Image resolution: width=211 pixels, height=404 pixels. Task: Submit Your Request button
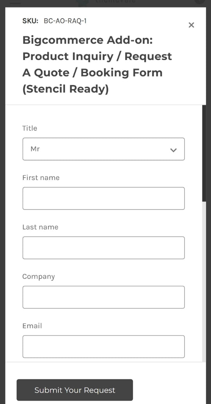tap(75, 390)
